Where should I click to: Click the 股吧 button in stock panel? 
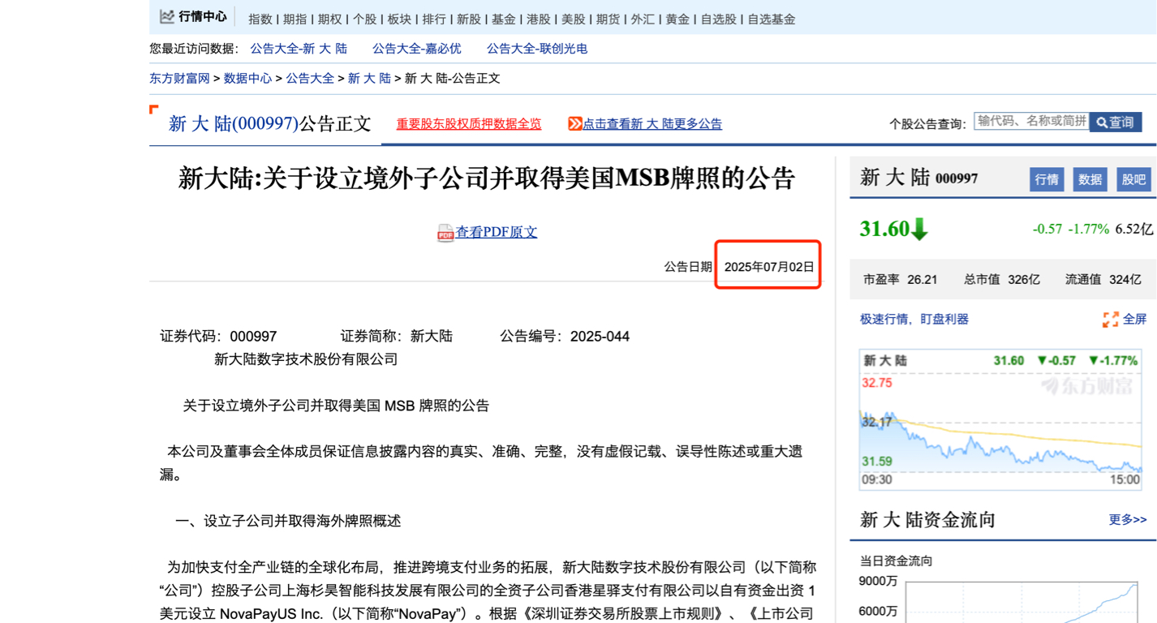(1134, 179)
